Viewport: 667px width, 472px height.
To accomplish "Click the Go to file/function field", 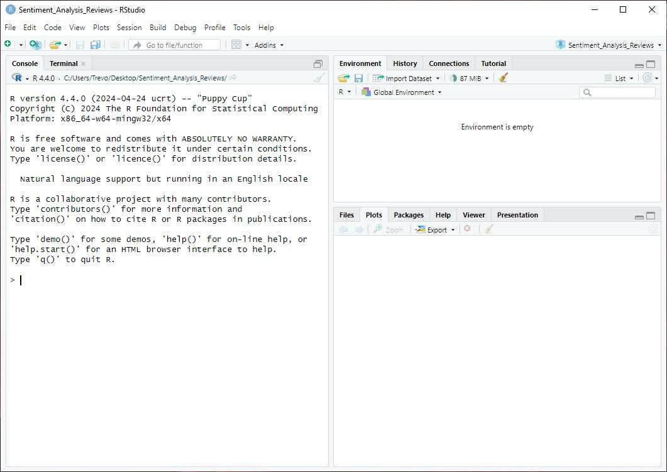I will pos(174,45).
